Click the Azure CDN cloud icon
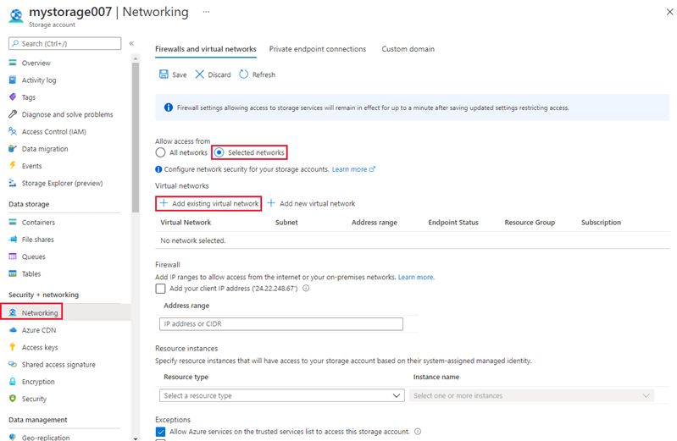Viewport: 677px width, 441px height. [13, 329]
